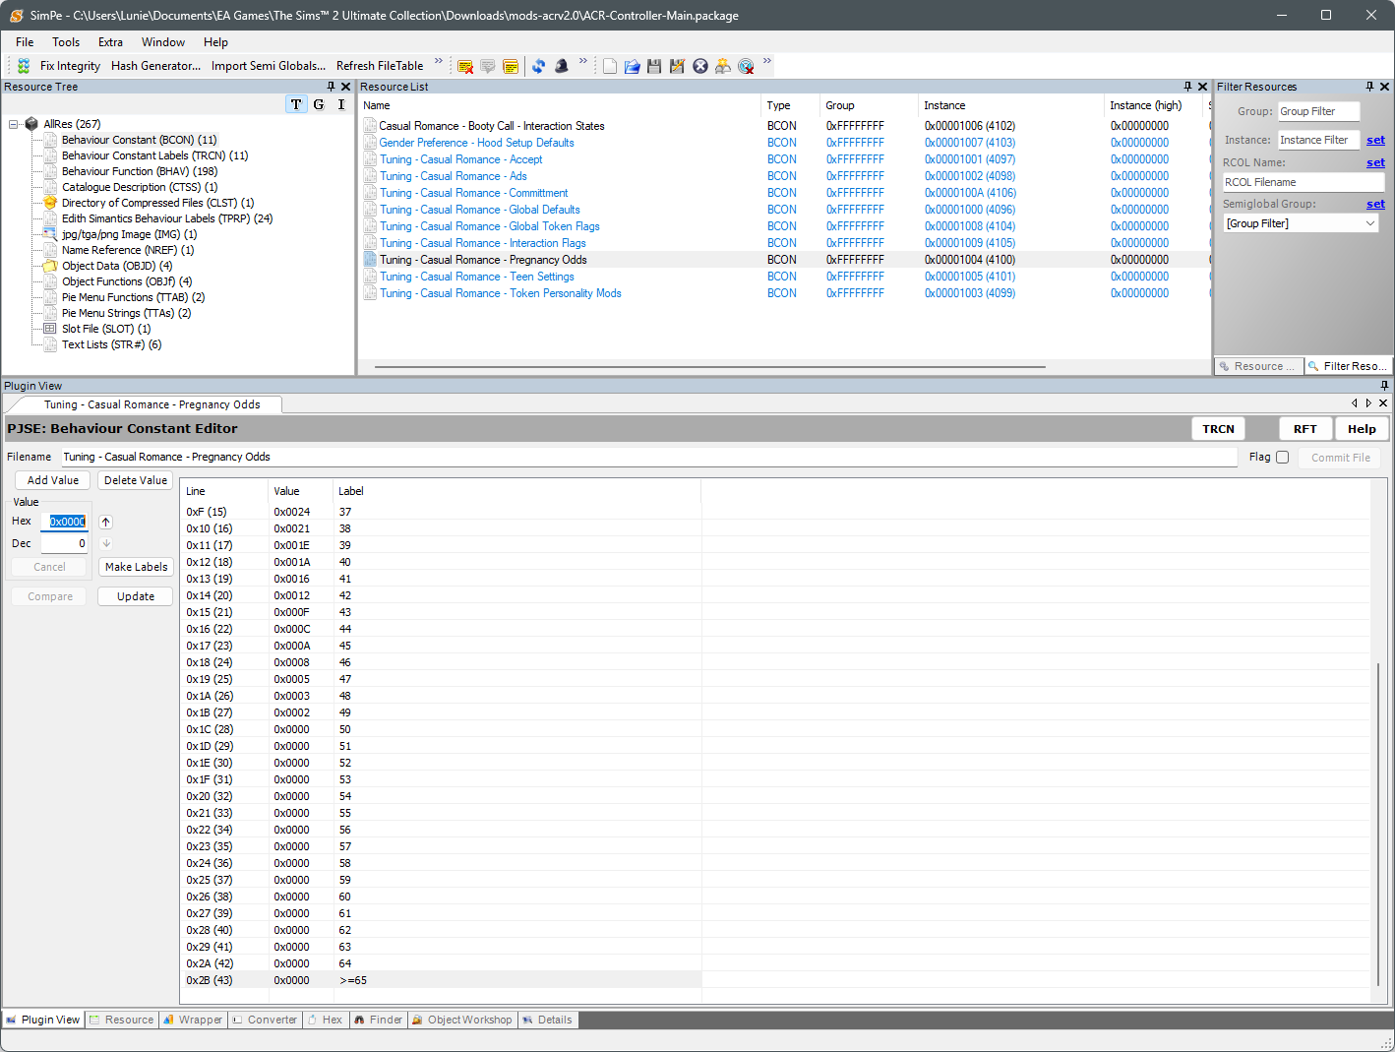Viewport: 1395px width, 1052px height.
Task: Expand the toolbar overflow chevron after Refresh FileTable
Action: [x=439, y=62]
